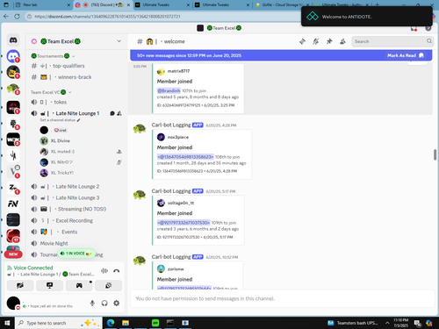Show member list icon in header
Viewport: 439px width, 329px height.
click(342, 41)
